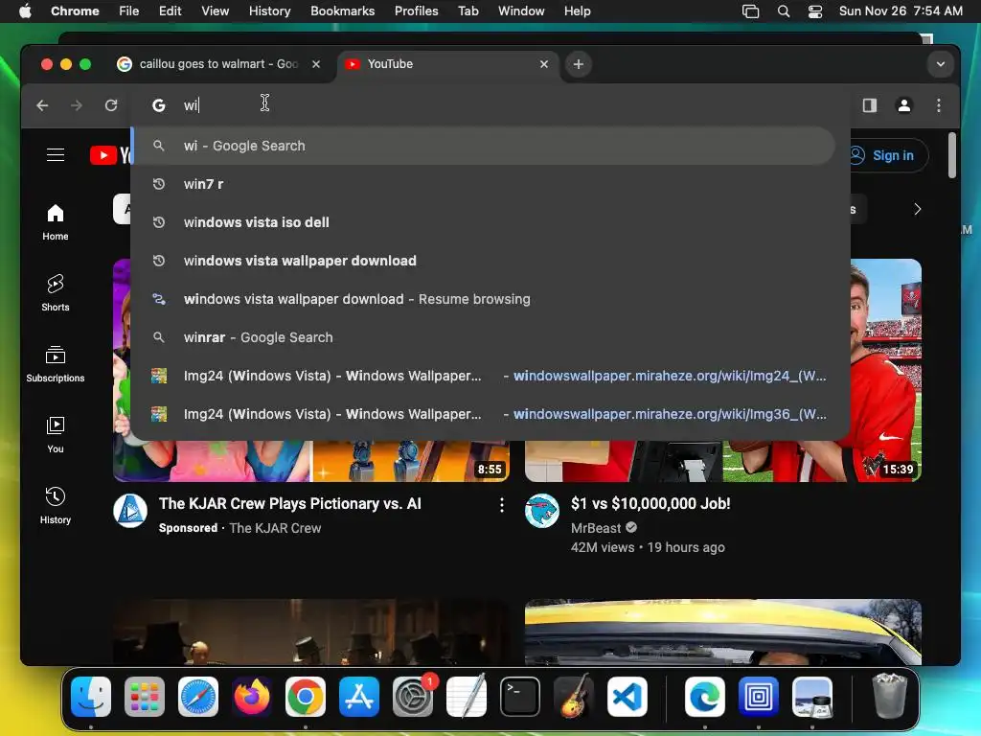The image size is (981, 736).
Task: Open the yellow car video thumbnail
Action: click(x=723, y=632)
